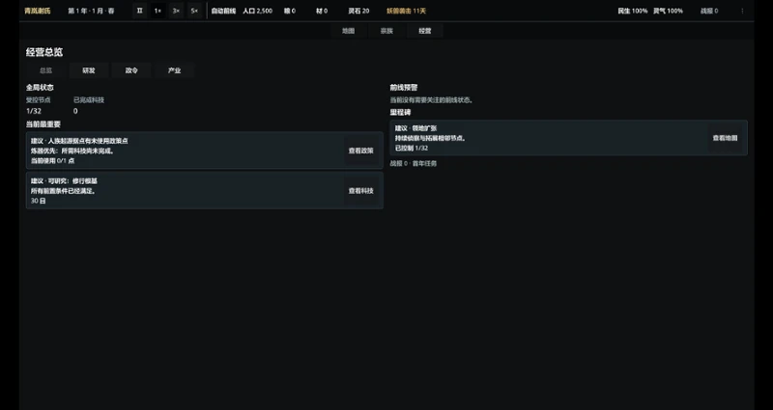Click the 材 0 materials stat
Image resolution: width=773 pixels, height=410 pixels.
click(x=322, y=11)
